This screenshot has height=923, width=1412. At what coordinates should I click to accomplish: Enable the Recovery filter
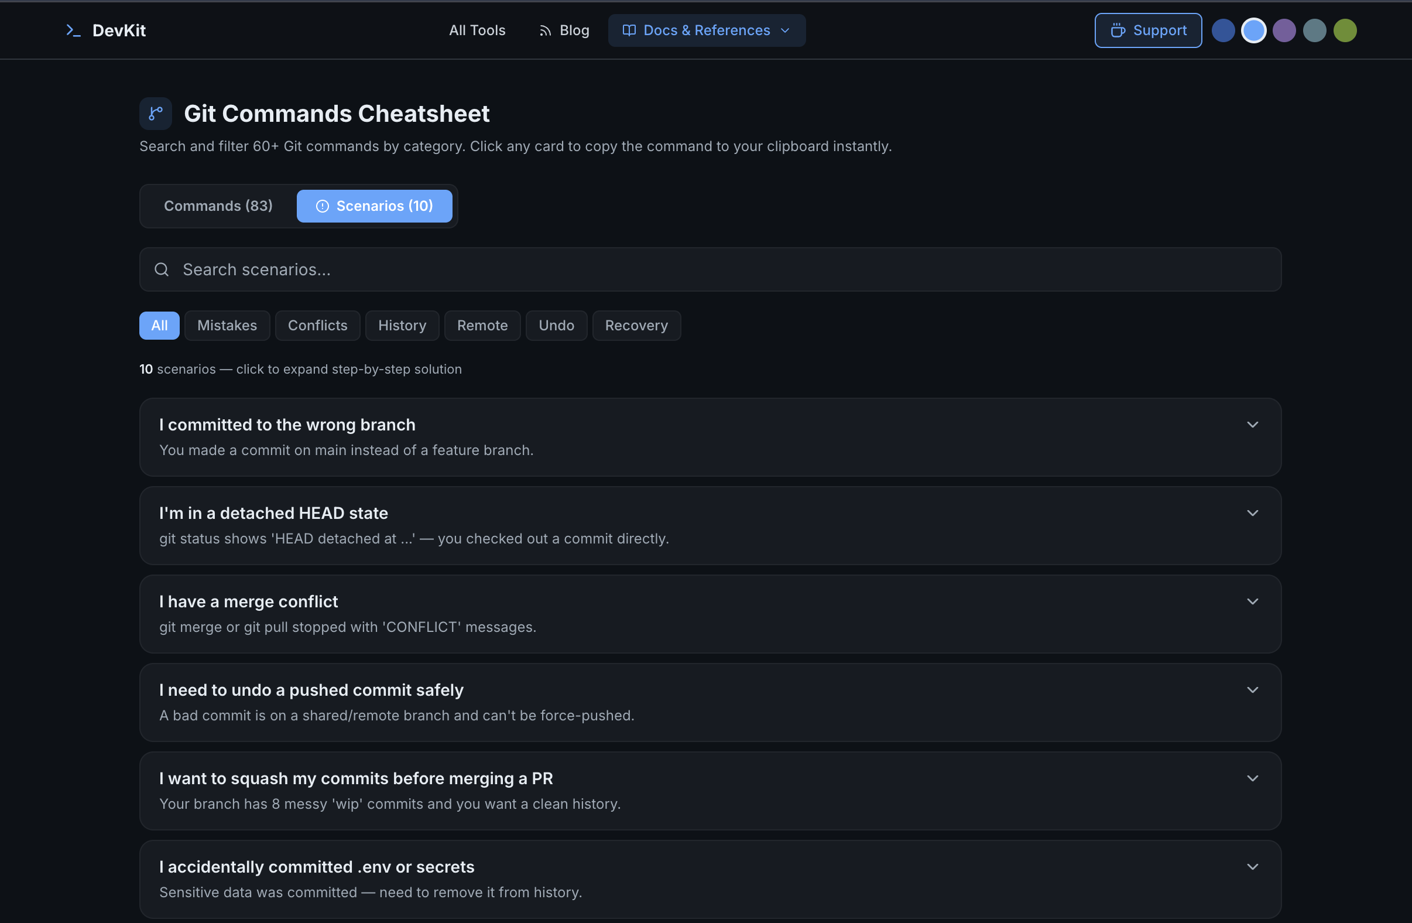point(636,325)
